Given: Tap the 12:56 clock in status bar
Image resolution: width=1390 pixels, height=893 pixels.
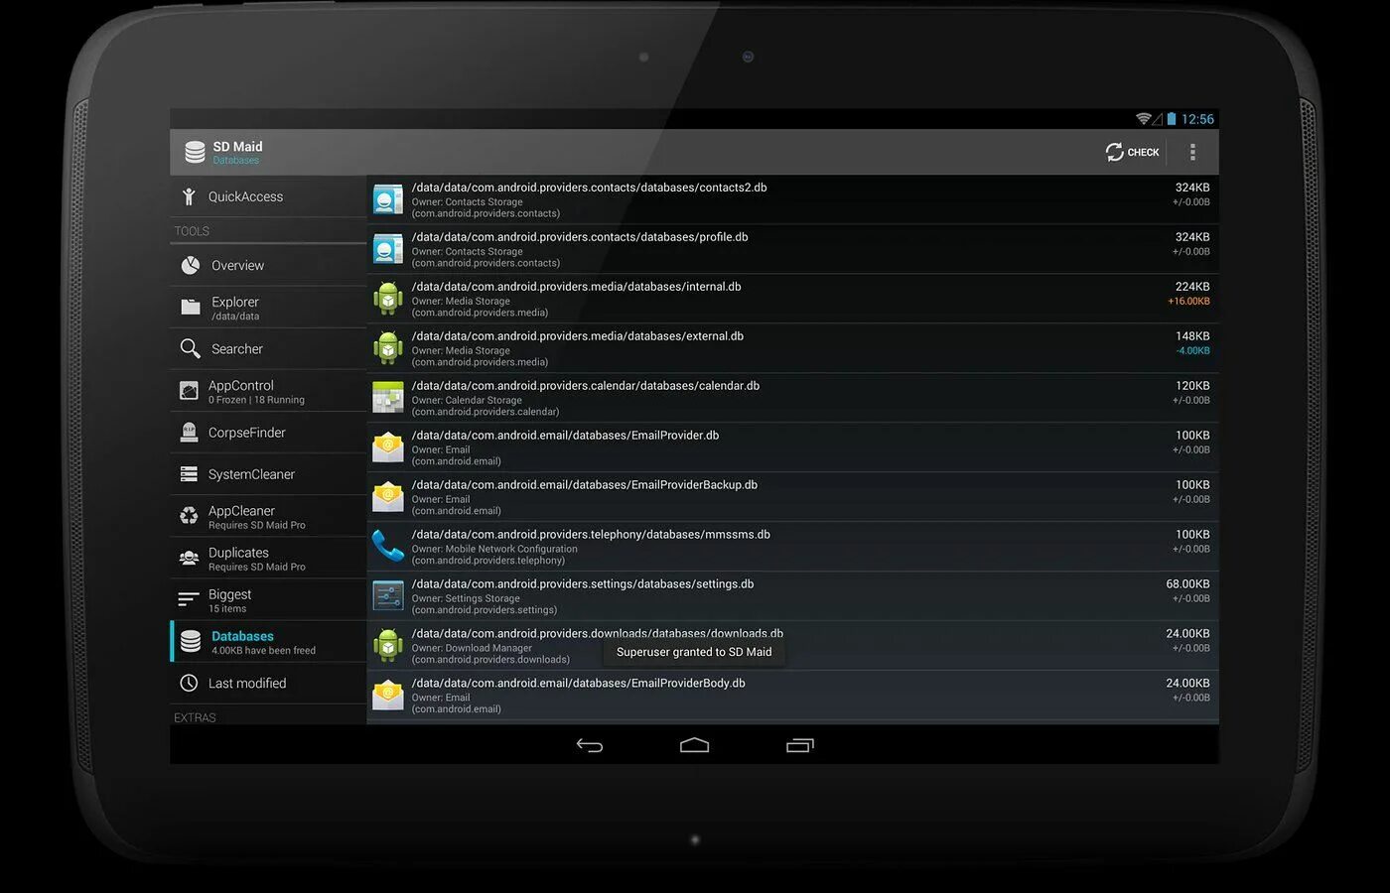Looking at the screenshot, I should 1197,119.
